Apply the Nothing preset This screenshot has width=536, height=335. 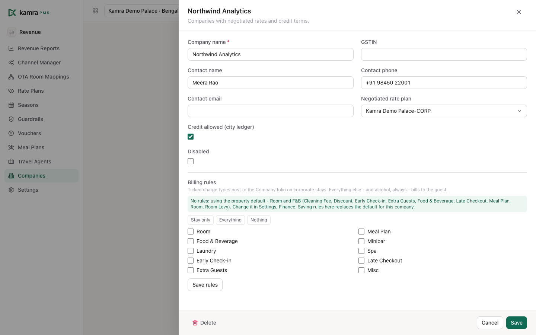pos(259,220)
